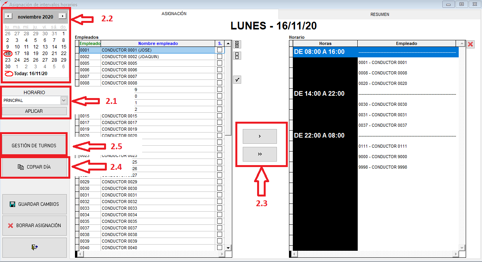Viewport: 482px width, 262px height.
Task: Go to previous month in calendar
Action: point(9,17)
